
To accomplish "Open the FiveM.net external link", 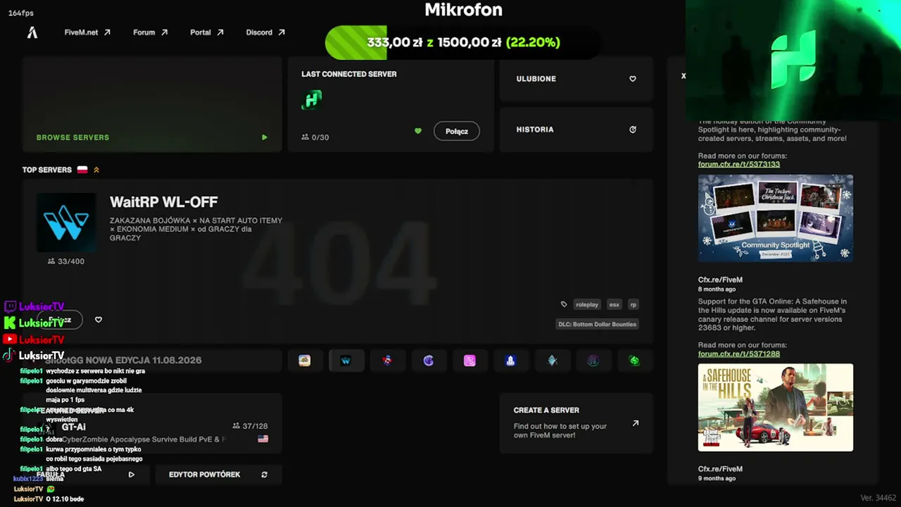I will point(87,32).
